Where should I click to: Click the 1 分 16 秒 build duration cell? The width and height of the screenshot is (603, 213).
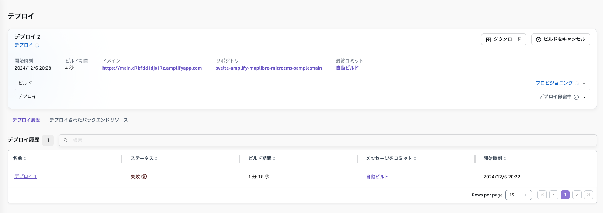click(259, 177)
